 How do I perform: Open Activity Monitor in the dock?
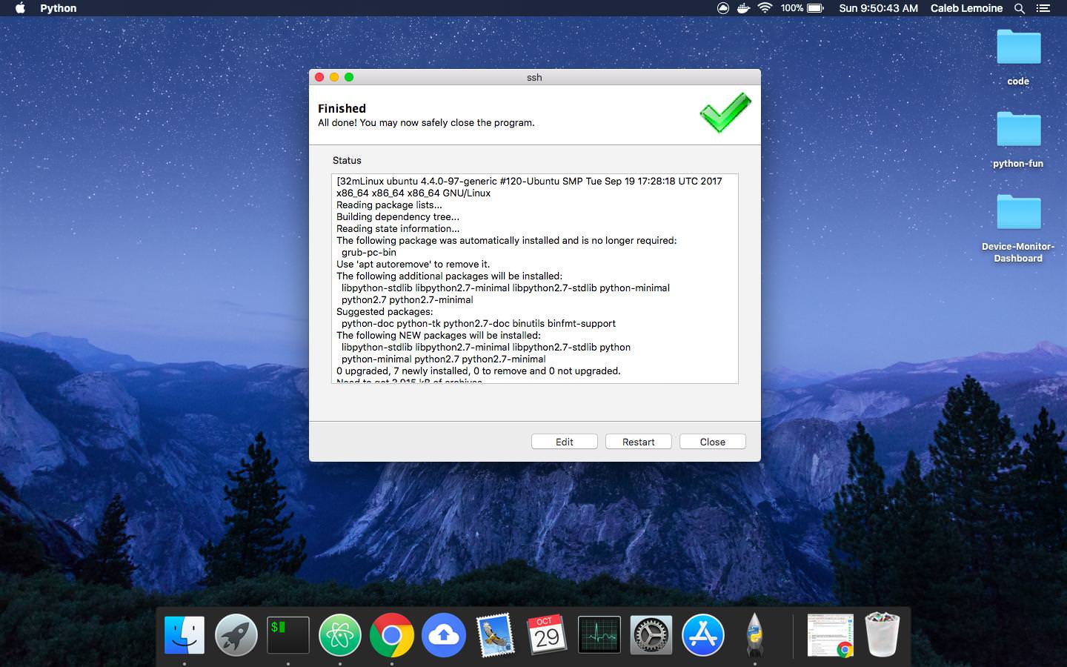599,635
